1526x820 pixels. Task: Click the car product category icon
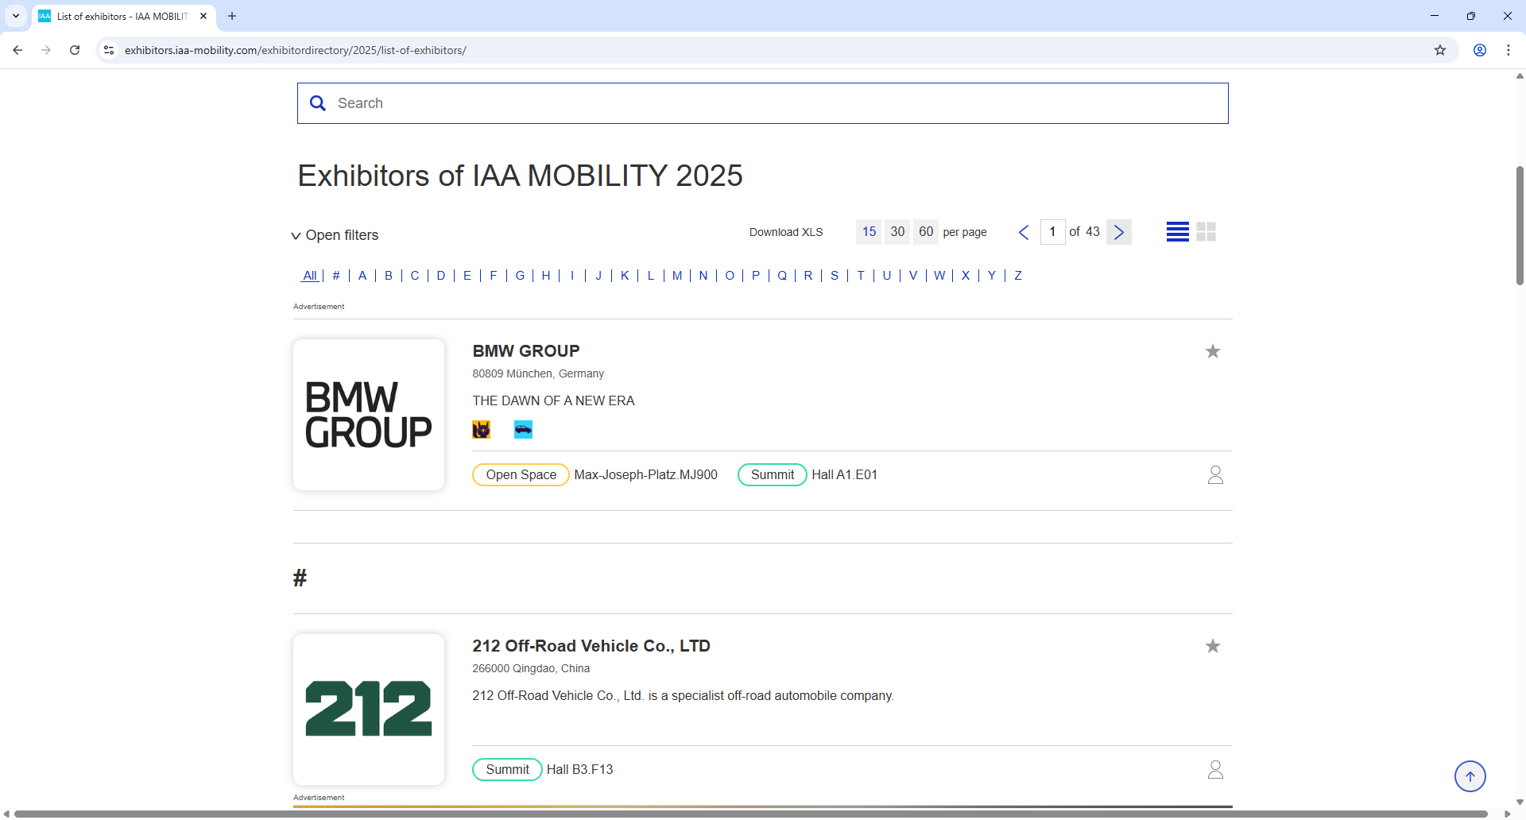click(522, 429)
